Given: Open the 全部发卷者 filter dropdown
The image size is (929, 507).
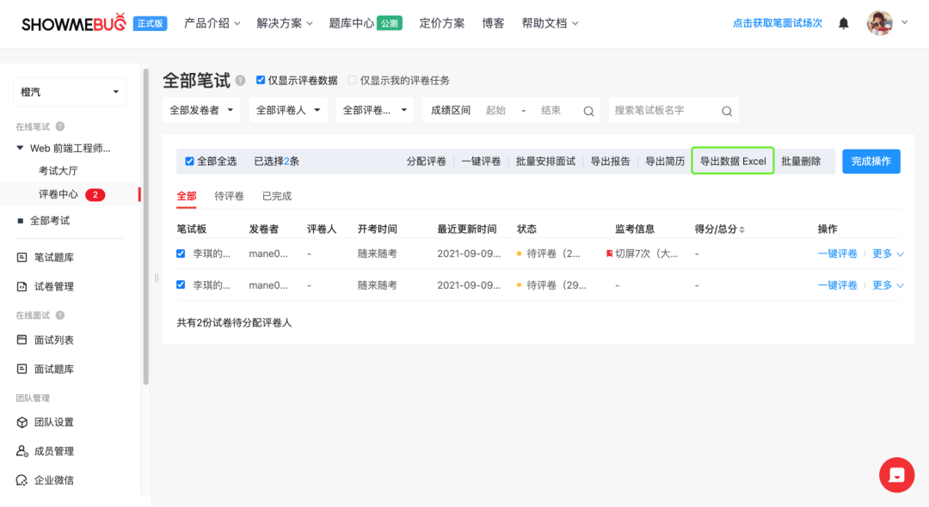Looking at the screenshot, I should [x=201, y=110].
